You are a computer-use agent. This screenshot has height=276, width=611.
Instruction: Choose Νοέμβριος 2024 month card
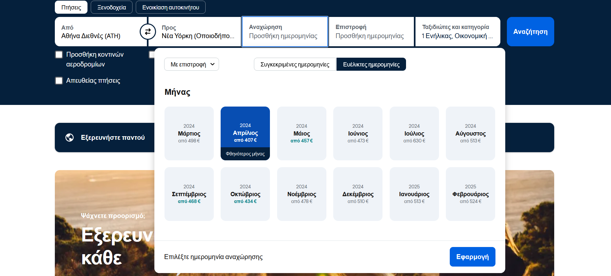pyautogui.click(x=302, y=194)
